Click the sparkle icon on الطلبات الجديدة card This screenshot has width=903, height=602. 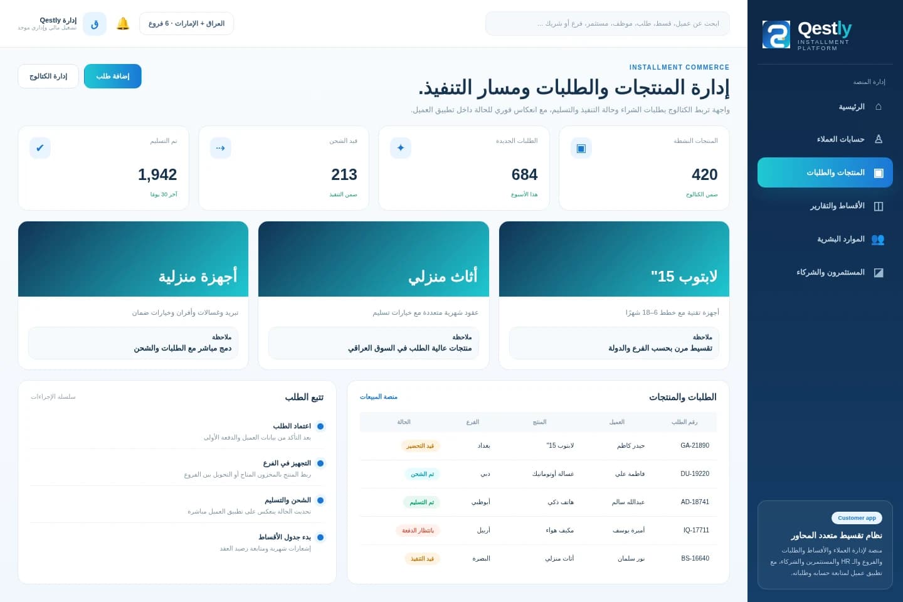coord(401,148)
